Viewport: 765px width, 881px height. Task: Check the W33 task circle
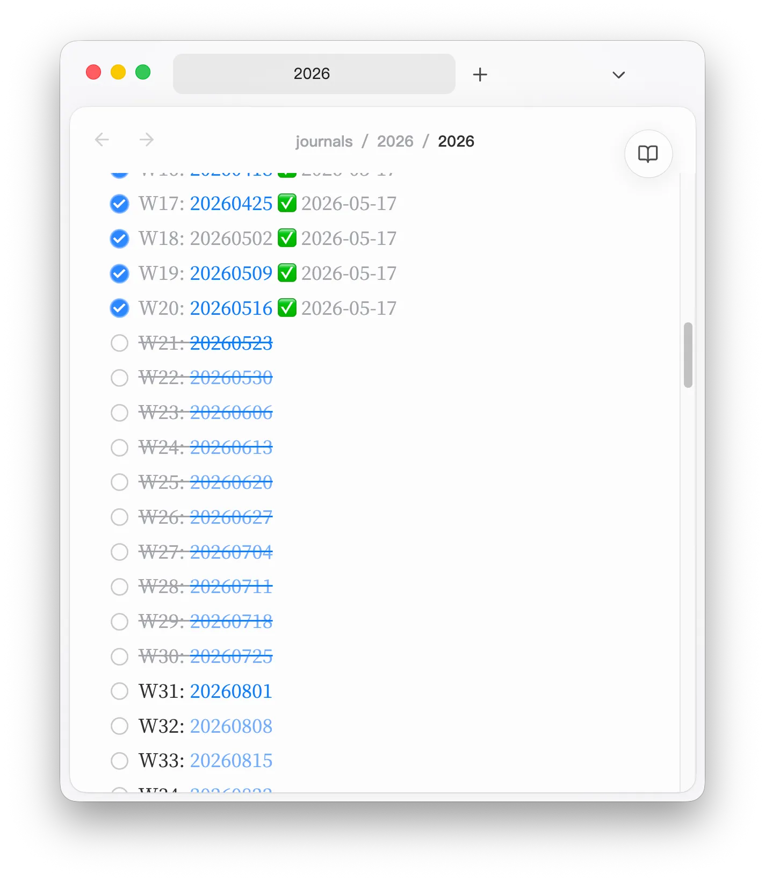click(119, 761)
